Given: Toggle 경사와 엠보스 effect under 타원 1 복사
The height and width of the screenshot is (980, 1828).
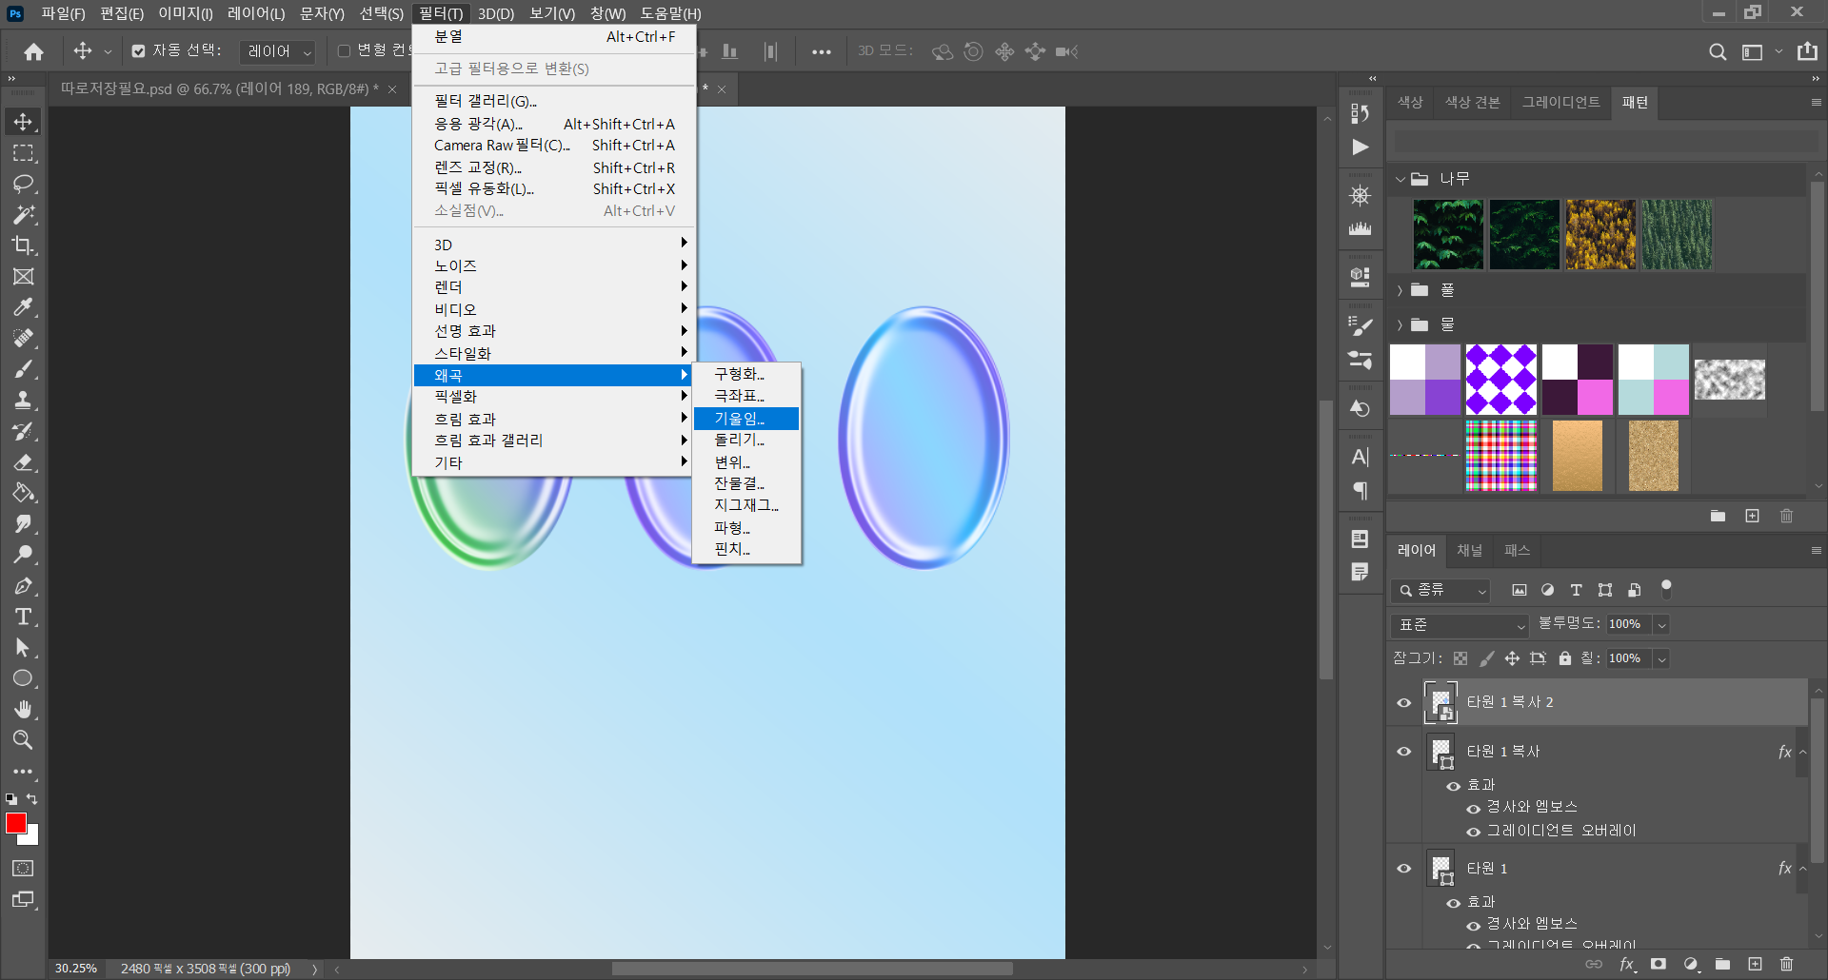Looking at the screenshot, I should (x=1474, y=809).
